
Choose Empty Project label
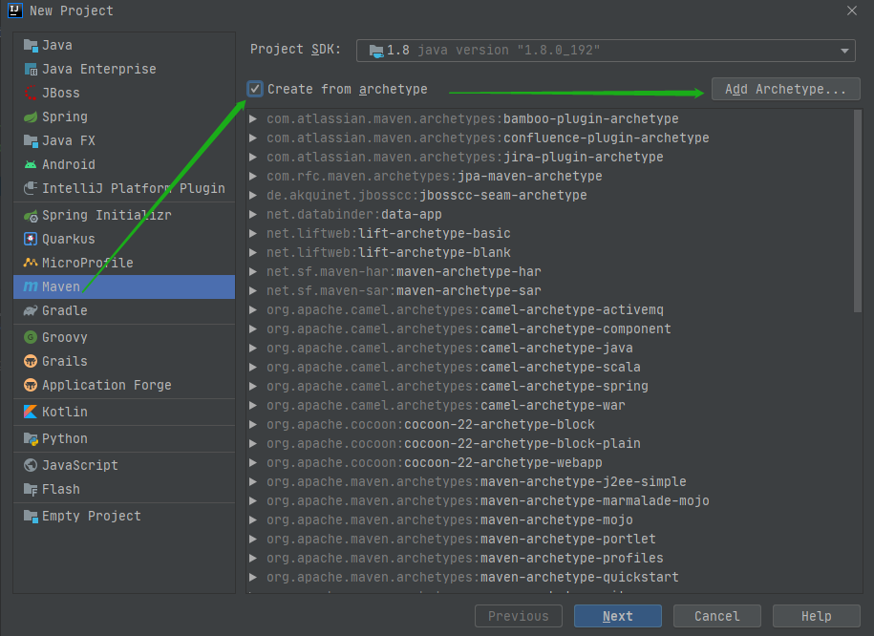point(92,517)
